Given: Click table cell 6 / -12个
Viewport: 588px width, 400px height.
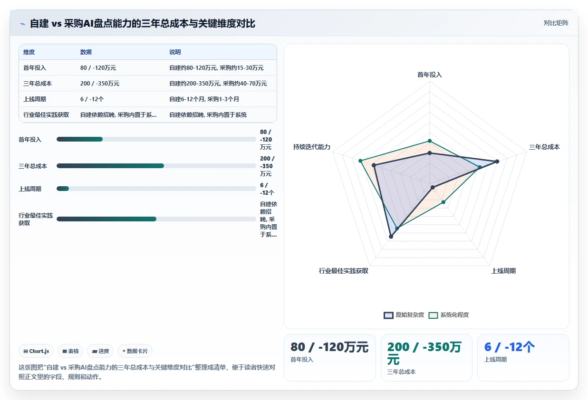Looking at the screenshot, I should [92, 99].
